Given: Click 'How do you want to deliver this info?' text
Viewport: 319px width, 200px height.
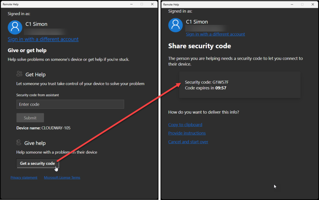Looking at the screenshot, I should (x=204, y=112).
